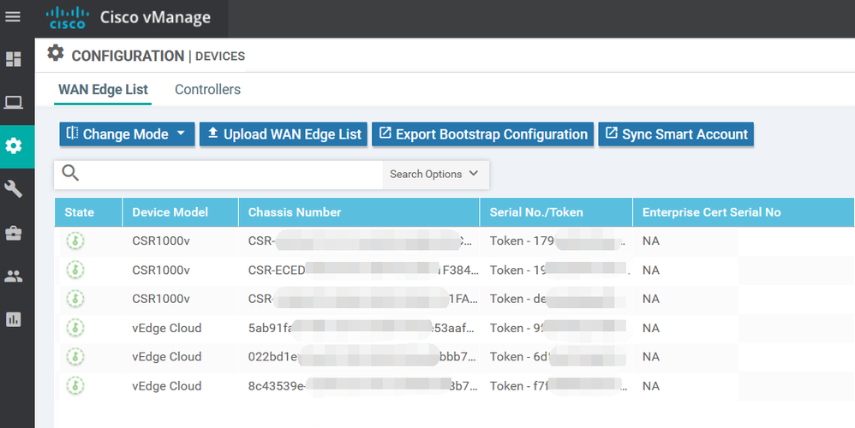Click state icon of the 8c43539e row
The height and width of the screenshot is (428, 855).
tap(75, 385)
